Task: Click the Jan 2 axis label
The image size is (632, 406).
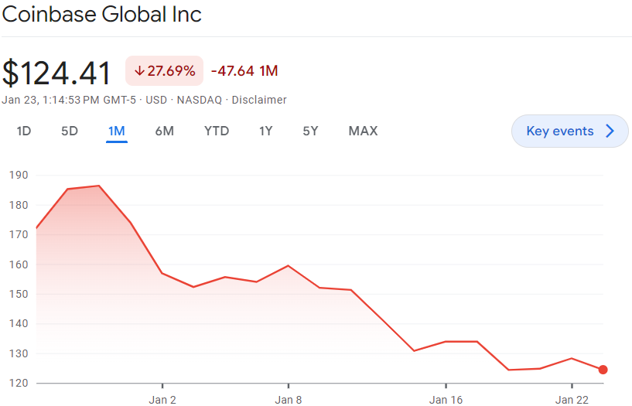Action: tap(162, 400)
